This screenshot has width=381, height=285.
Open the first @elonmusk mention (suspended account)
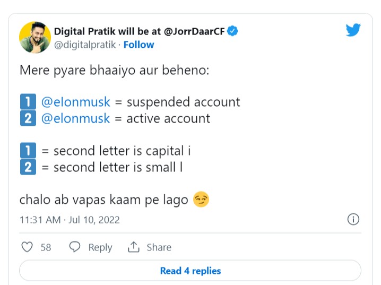pyautogui.click(x=76, y=101)
